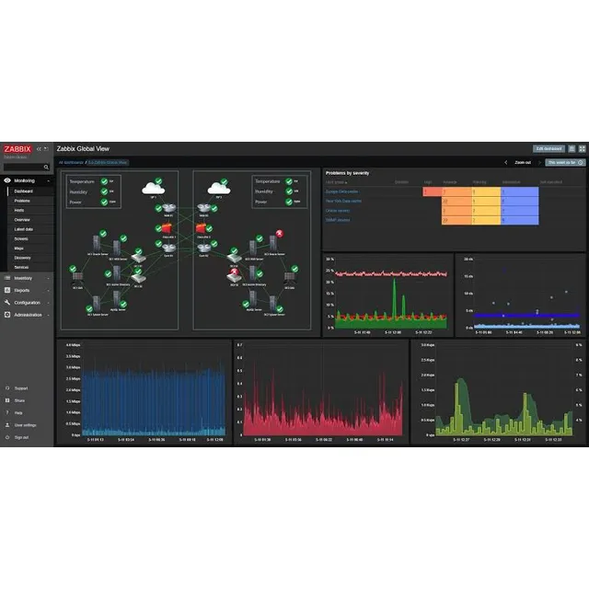
Task: Click the red area graph widget
Action: coord(321,392)
